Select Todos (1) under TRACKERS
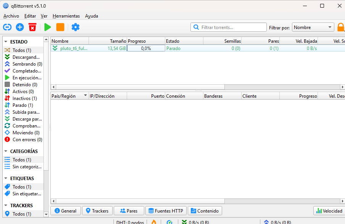Viewport: 345px width, 224px height. tap(23, 214)
